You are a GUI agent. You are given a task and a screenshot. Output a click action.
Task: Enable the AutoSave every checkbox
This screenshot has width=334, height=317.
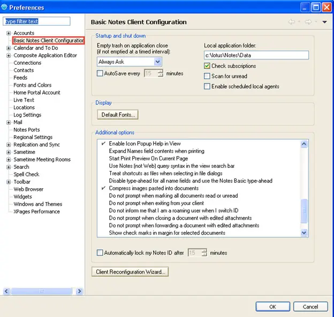(x=100, y=73)
